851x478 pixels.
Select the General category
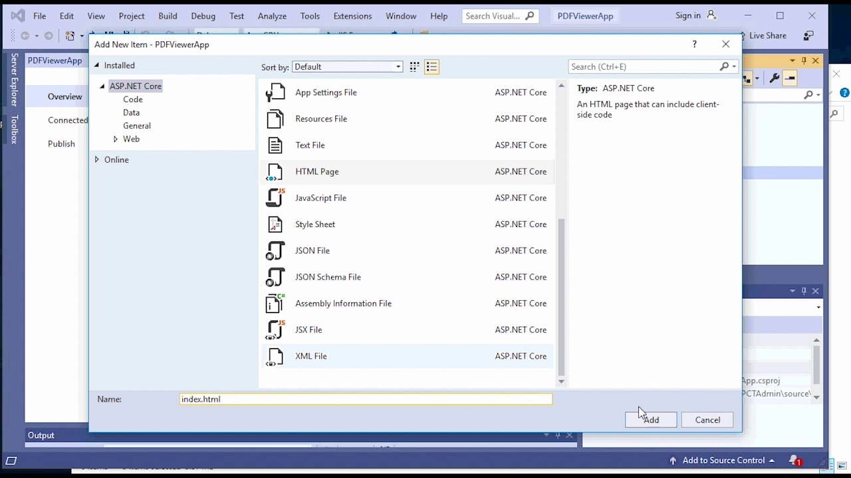coord(136,125)
